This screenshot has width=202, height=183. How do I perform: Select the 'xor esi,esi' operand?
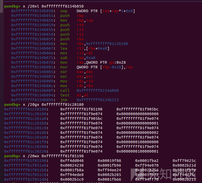click(x=85, y=76)
